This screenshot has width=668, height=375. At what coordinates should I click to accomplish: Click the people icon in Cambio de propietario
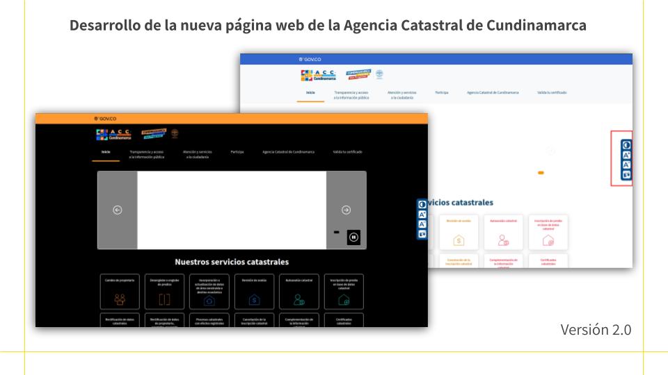(x=120, y=299)
